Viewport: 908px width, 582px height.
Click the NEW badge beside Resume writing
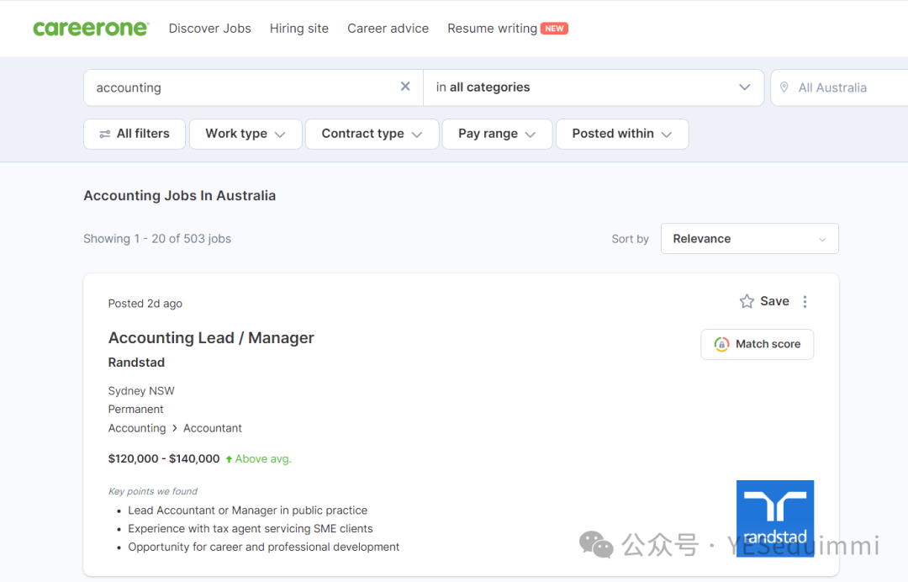[x=554, y=29]
